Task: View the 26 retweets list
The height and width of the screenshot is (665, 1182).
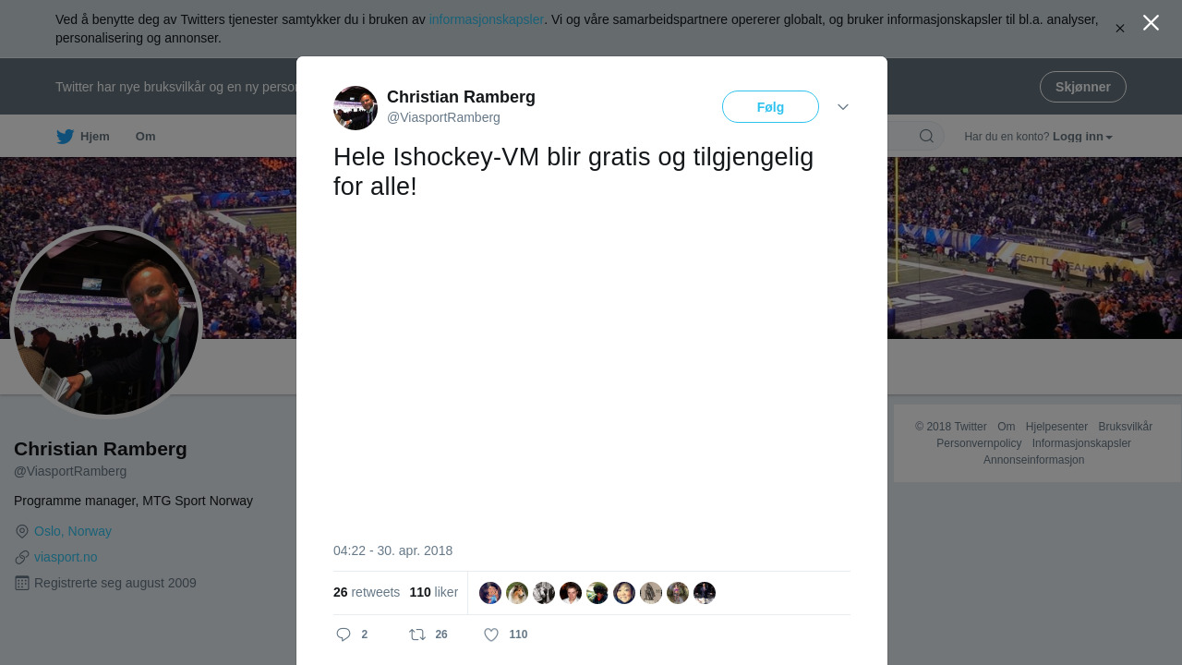Action: coord(367,592)
